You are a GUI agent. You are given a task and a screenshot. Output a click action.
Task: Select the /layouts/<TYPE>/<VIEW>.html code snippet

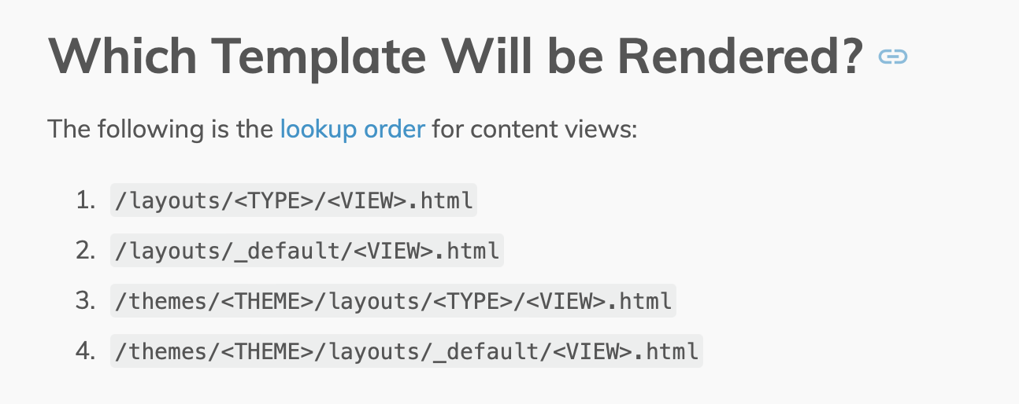pyautogui.click(x=295, y=201)
